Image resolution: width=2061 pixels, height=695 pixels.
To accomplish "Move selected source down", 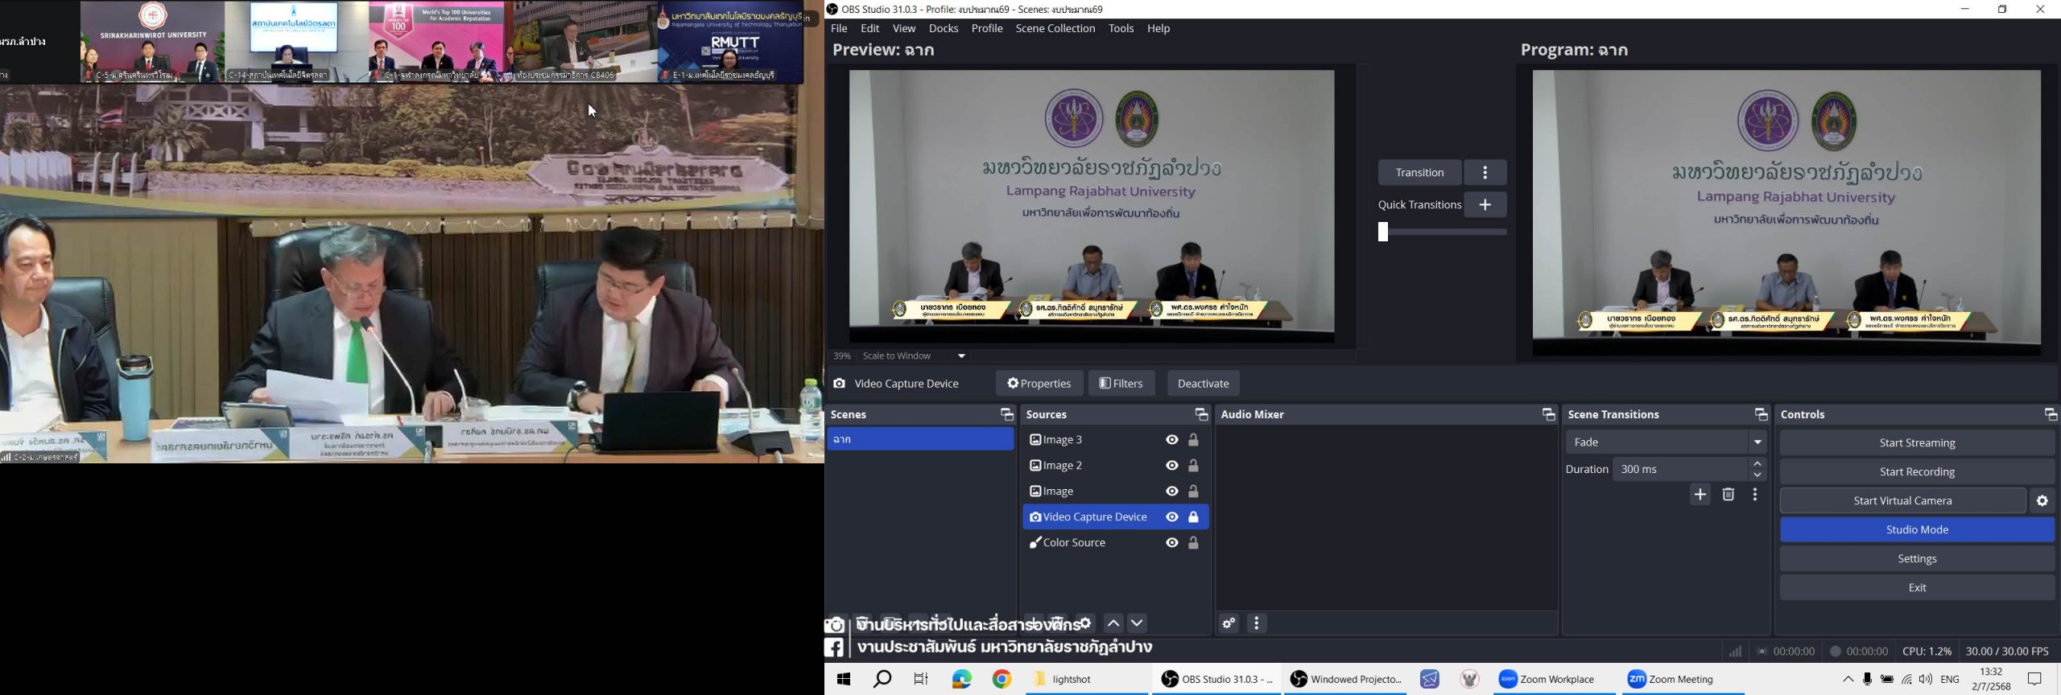I will coord(1137,623).
